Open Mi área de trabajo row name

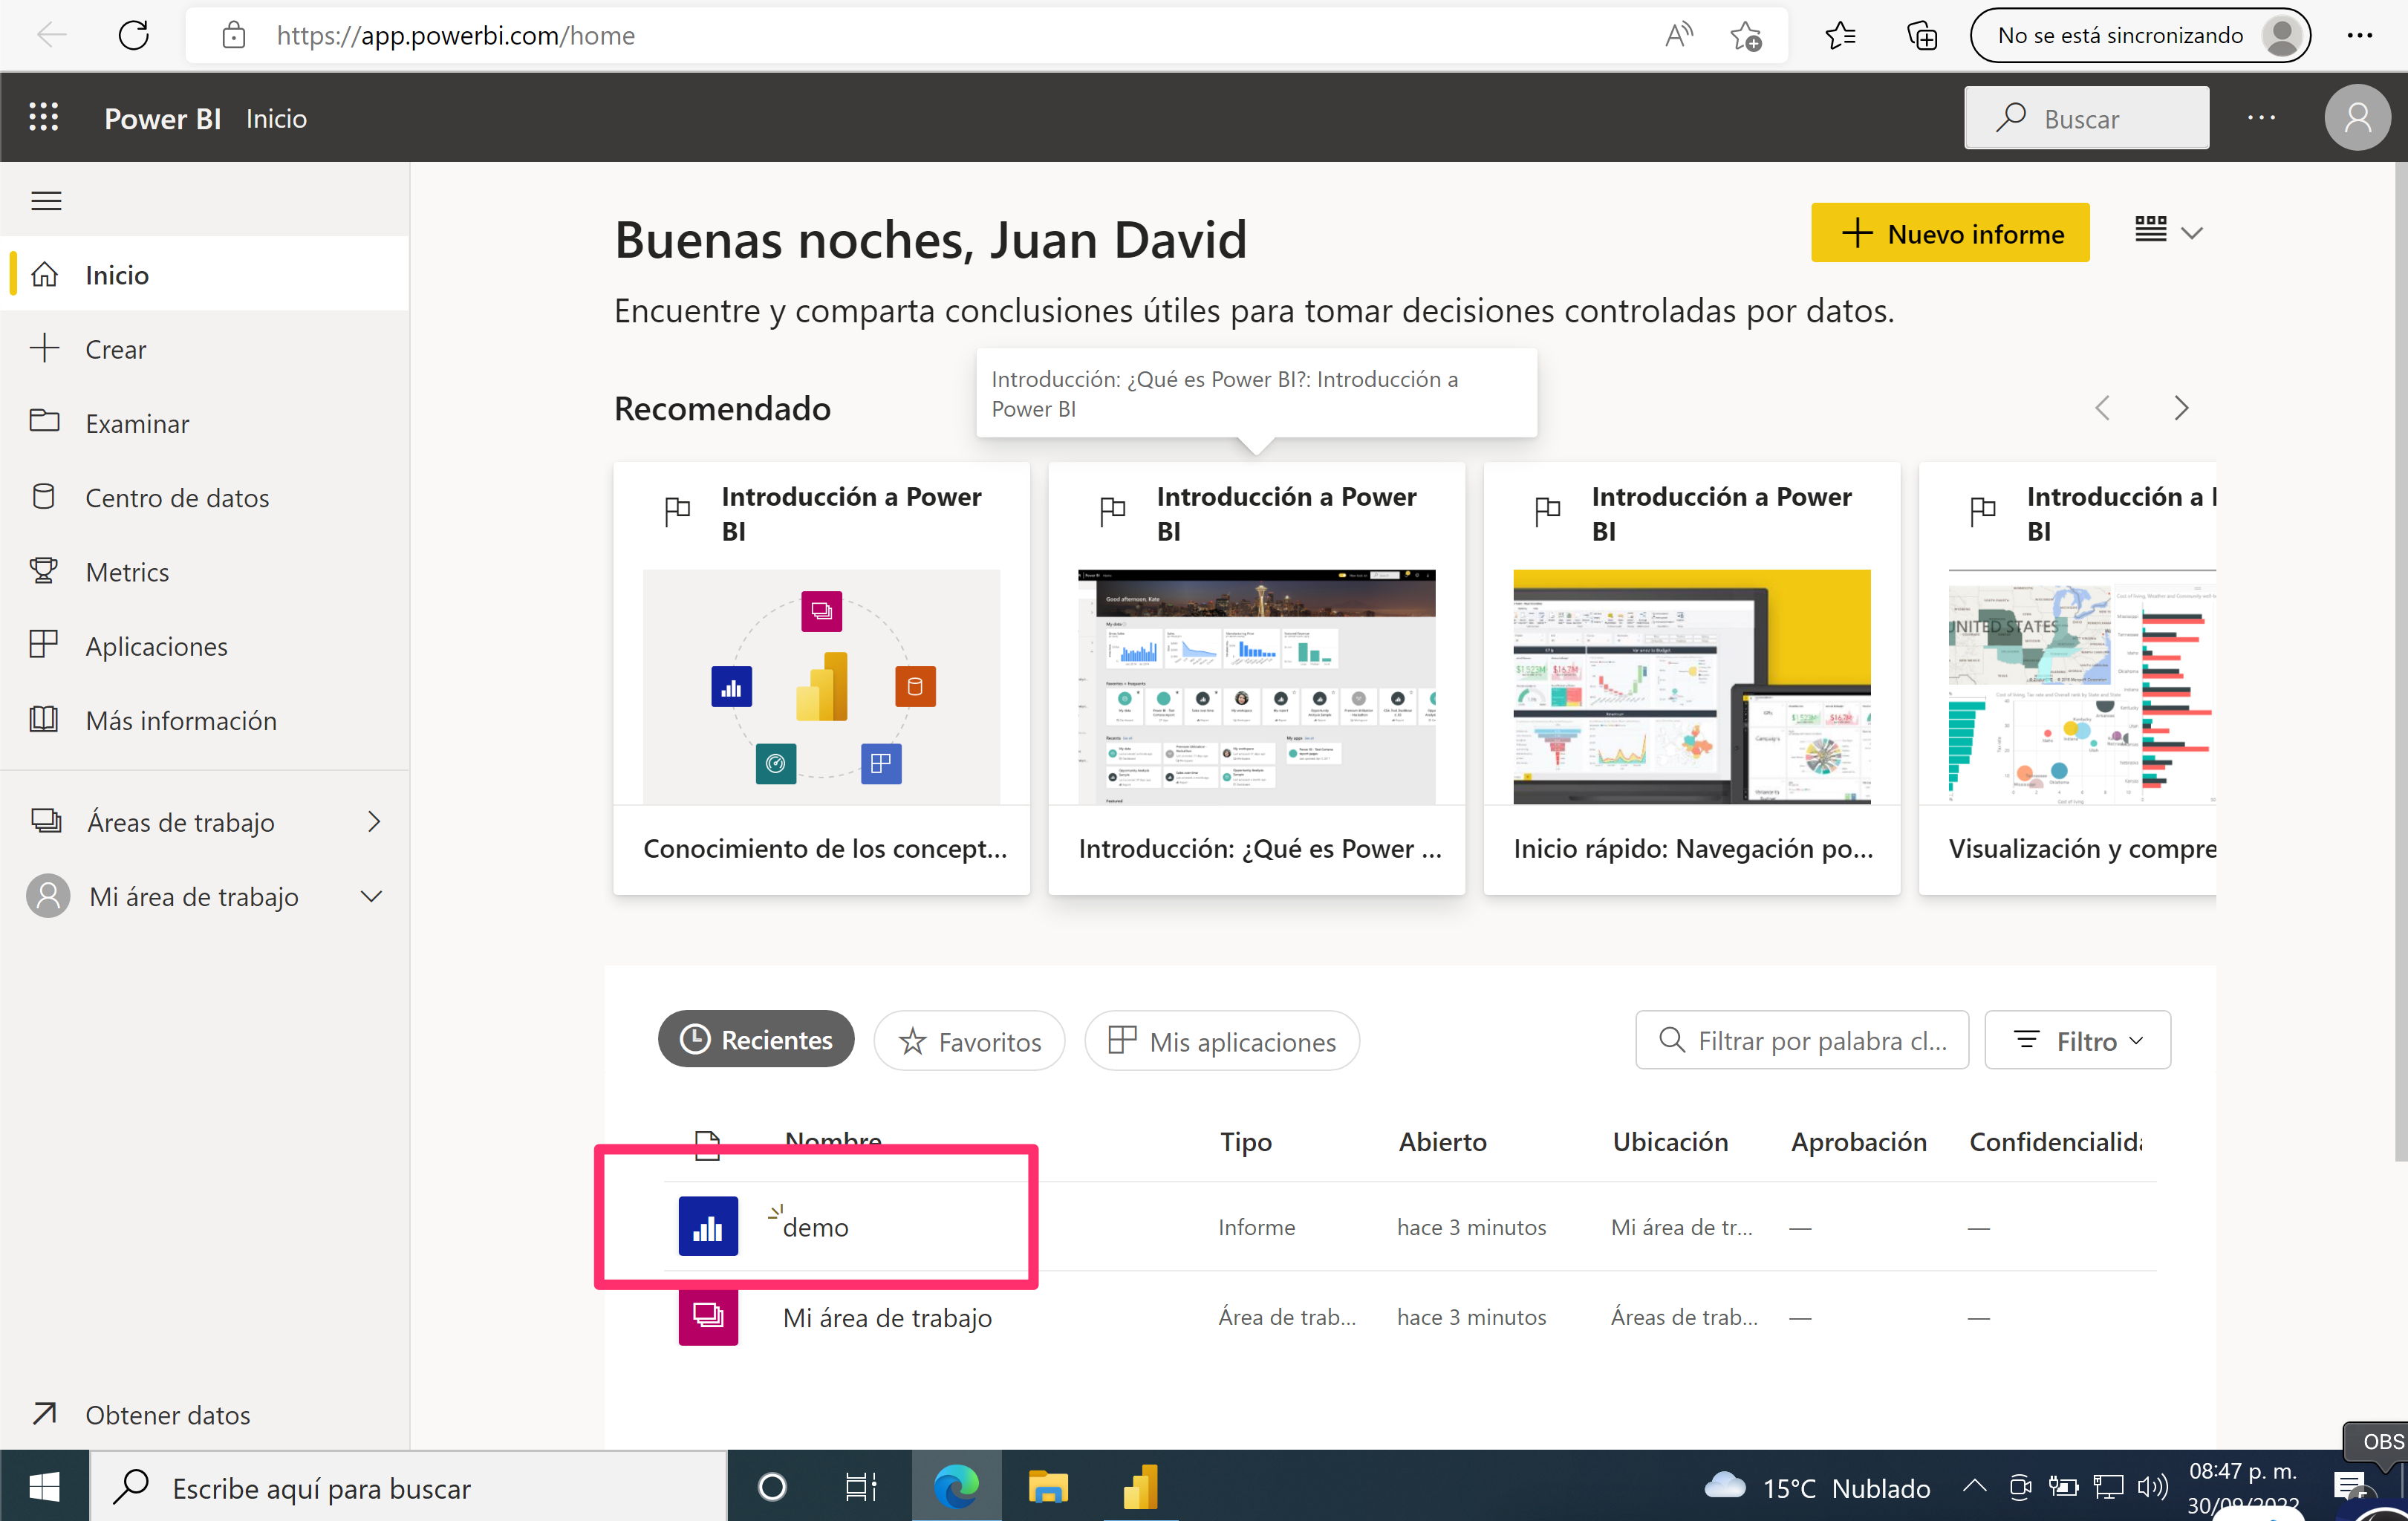pos(887,1317)
